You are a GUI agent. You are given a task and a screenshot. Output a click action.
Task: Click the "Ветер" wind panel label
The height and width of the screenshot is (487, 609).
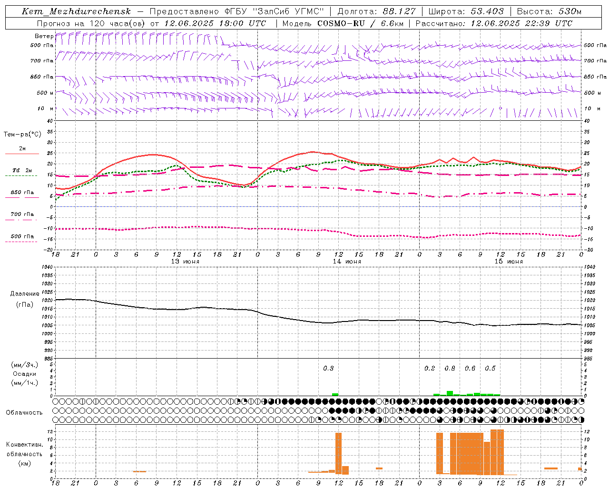(44, 36)
